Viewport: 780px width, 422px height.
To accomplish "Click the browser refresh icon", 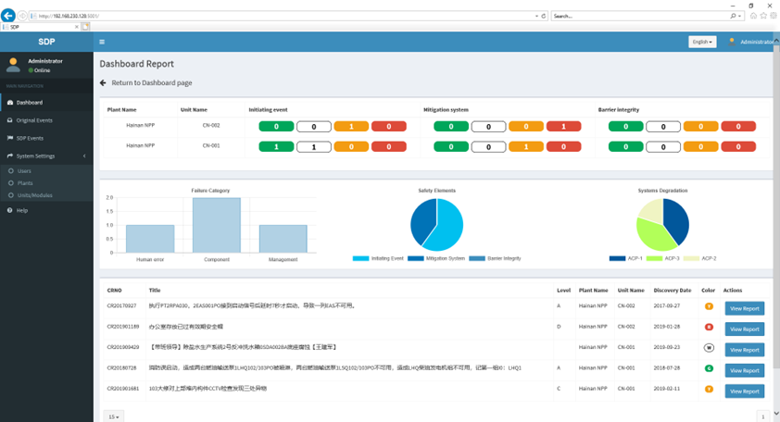I will point(544,16).
